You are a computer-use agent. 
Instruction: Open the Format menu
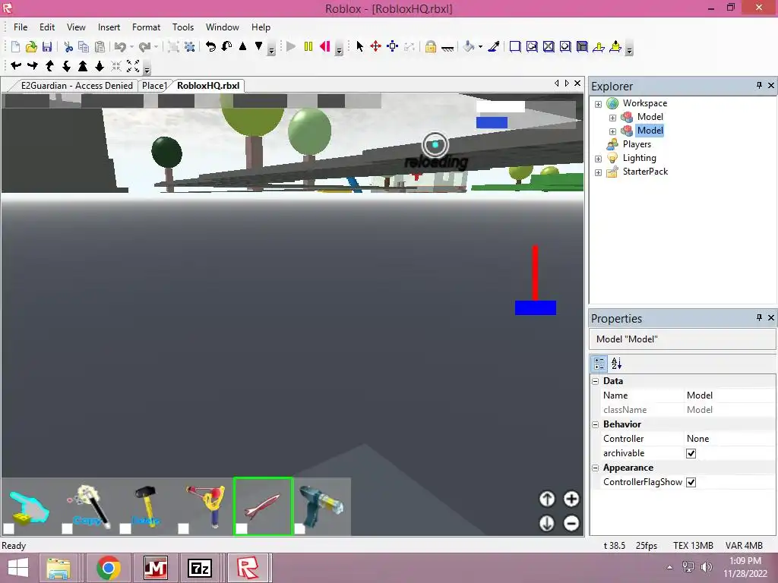(x=146, y=27)
